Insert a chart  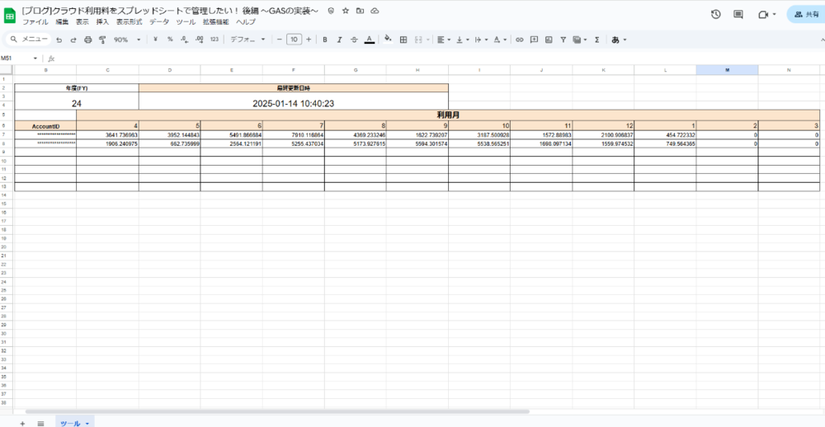(549, 40)
